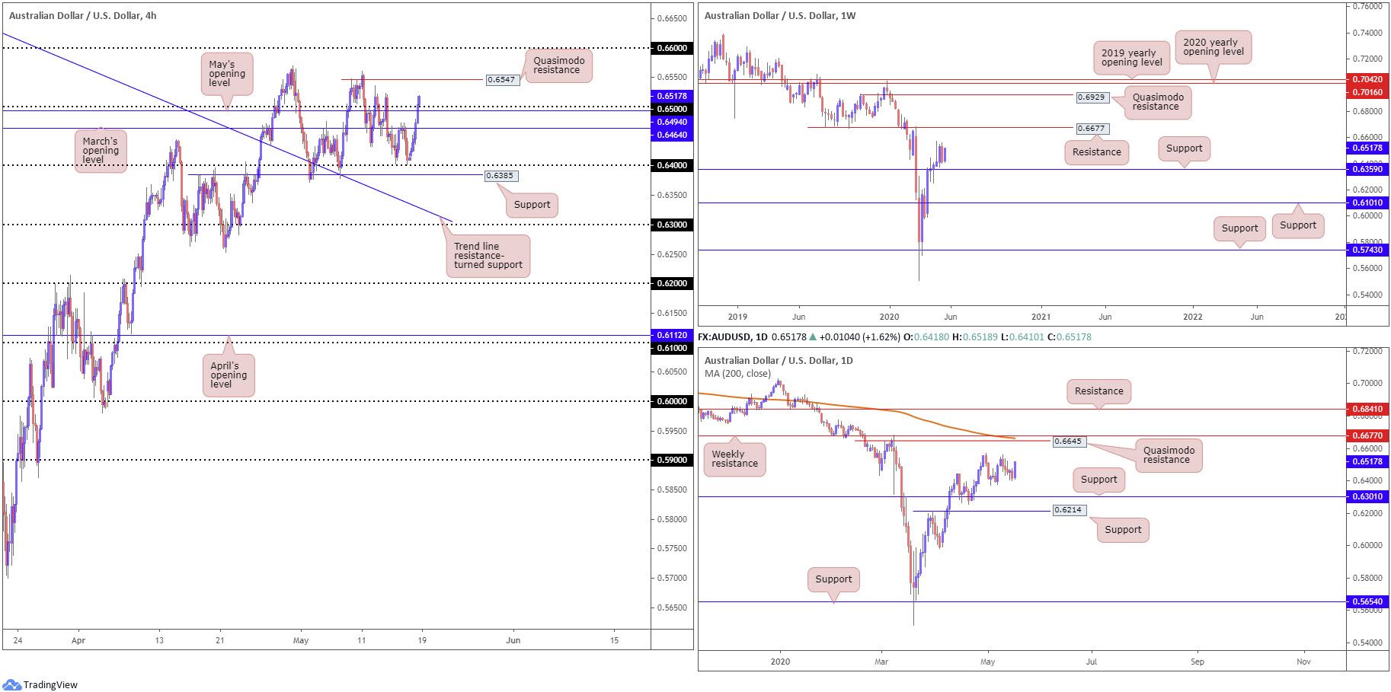Click the 2019 yearly opening level callout

pyautogui.click(x=1131, y=58)
